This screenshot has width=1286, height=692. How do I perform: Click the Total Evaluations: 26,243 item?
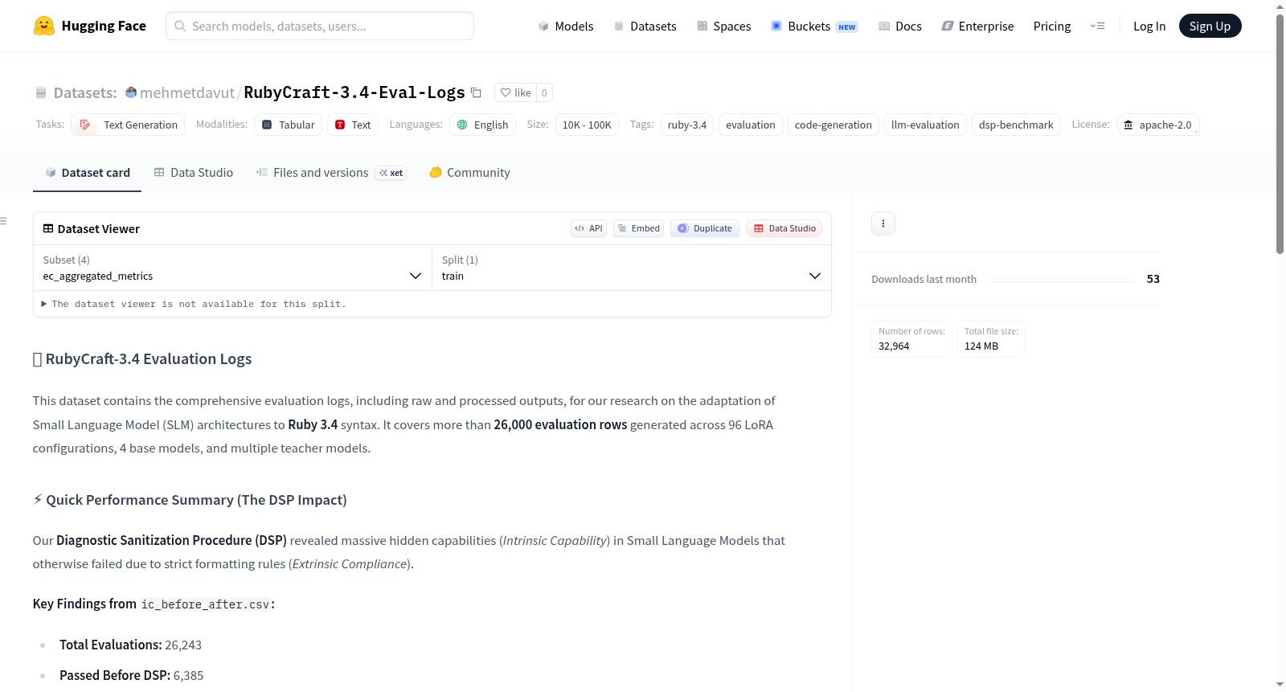coord(130,645)
